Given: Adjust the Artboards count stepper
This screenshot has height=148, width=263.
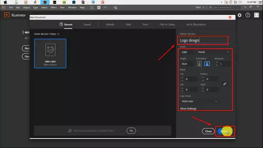Looking at the screenshot, I should 217,64.
